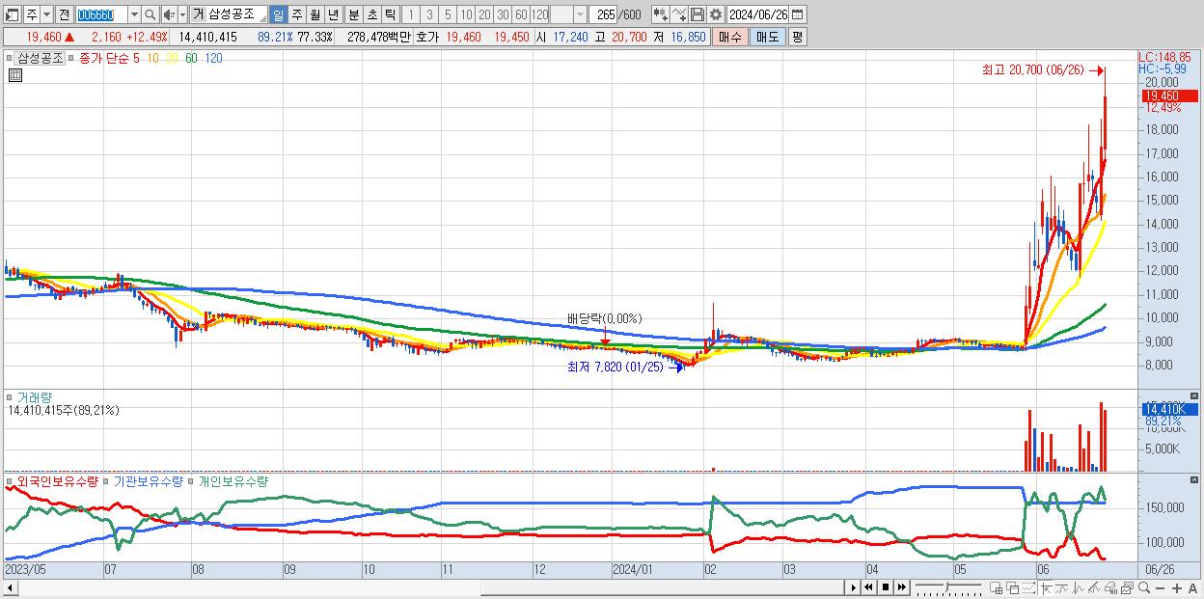Image resolution: width=1204 pixels, height=599 pixels.
Task: Click the date field 2024/06/26
Action: 758,14
